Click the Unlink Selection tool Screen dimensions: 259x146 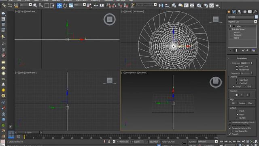tap(10, 5)
